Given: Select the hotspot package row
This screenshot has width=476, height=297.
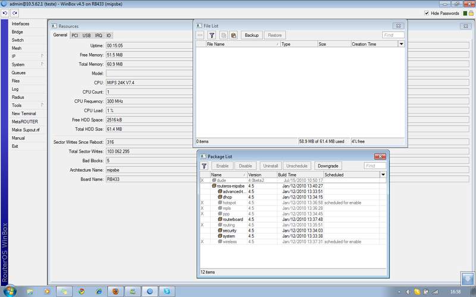Looking at the screenshot, I should click(293, 203).
